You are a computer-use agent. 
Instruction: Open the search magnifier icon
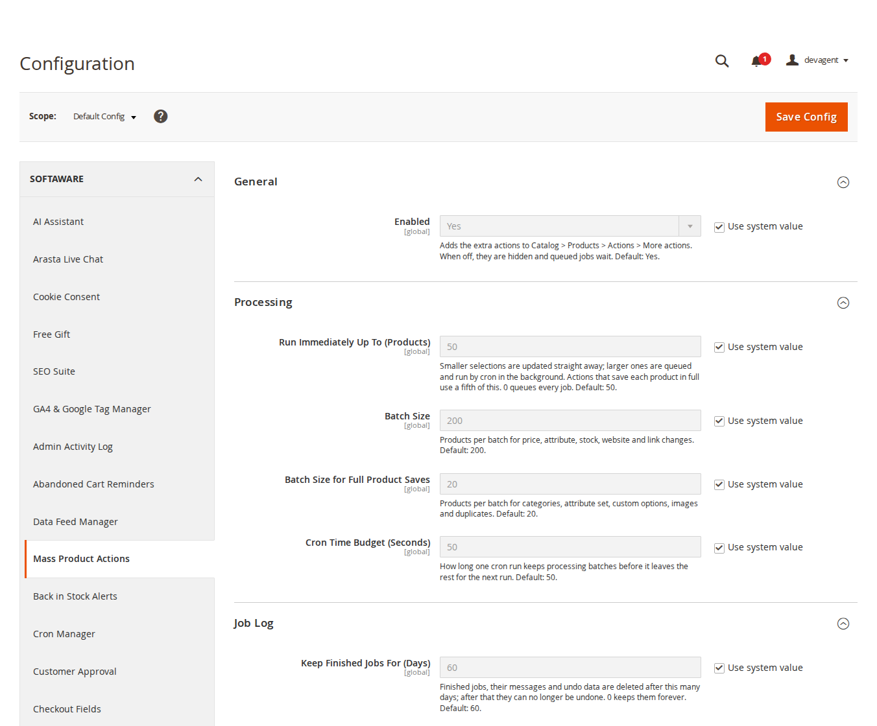(x=722, y=60)
